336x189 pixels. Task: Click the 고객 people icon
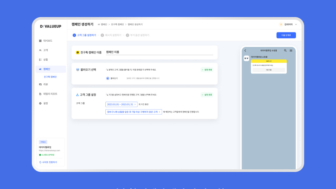[x=40, y=50]
